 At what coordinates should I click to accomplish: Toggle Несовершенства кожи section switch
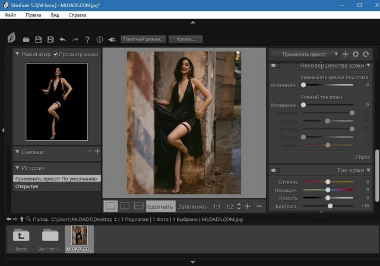tap(275, 65)
